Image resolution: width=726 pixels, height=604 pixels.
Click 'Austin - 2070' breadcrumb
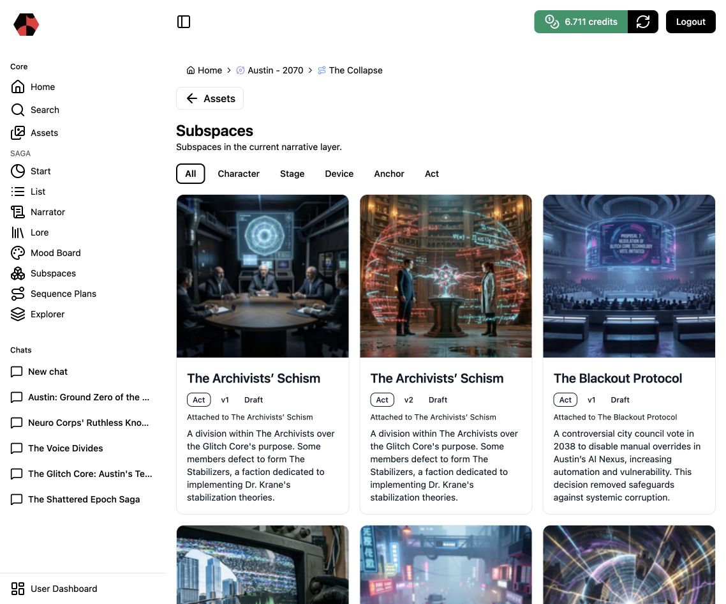click(x=269, y=70)
